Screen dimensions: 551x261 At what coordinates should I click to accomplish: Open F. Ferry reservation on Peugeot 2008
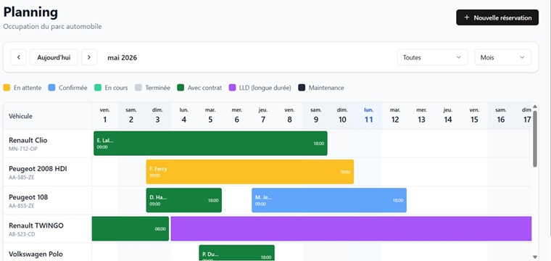[250, 172]
